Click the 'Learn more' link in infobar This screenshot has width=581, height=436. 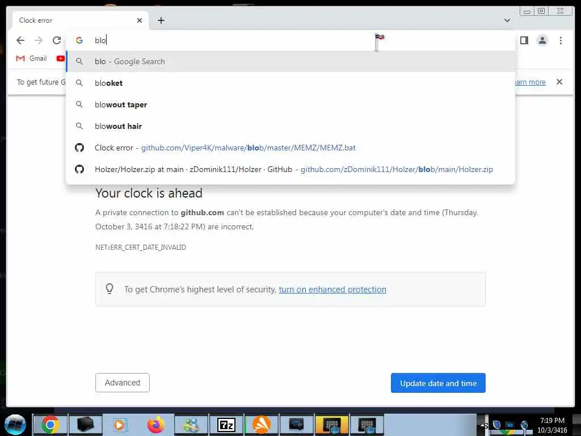click(x=530, y=82)
